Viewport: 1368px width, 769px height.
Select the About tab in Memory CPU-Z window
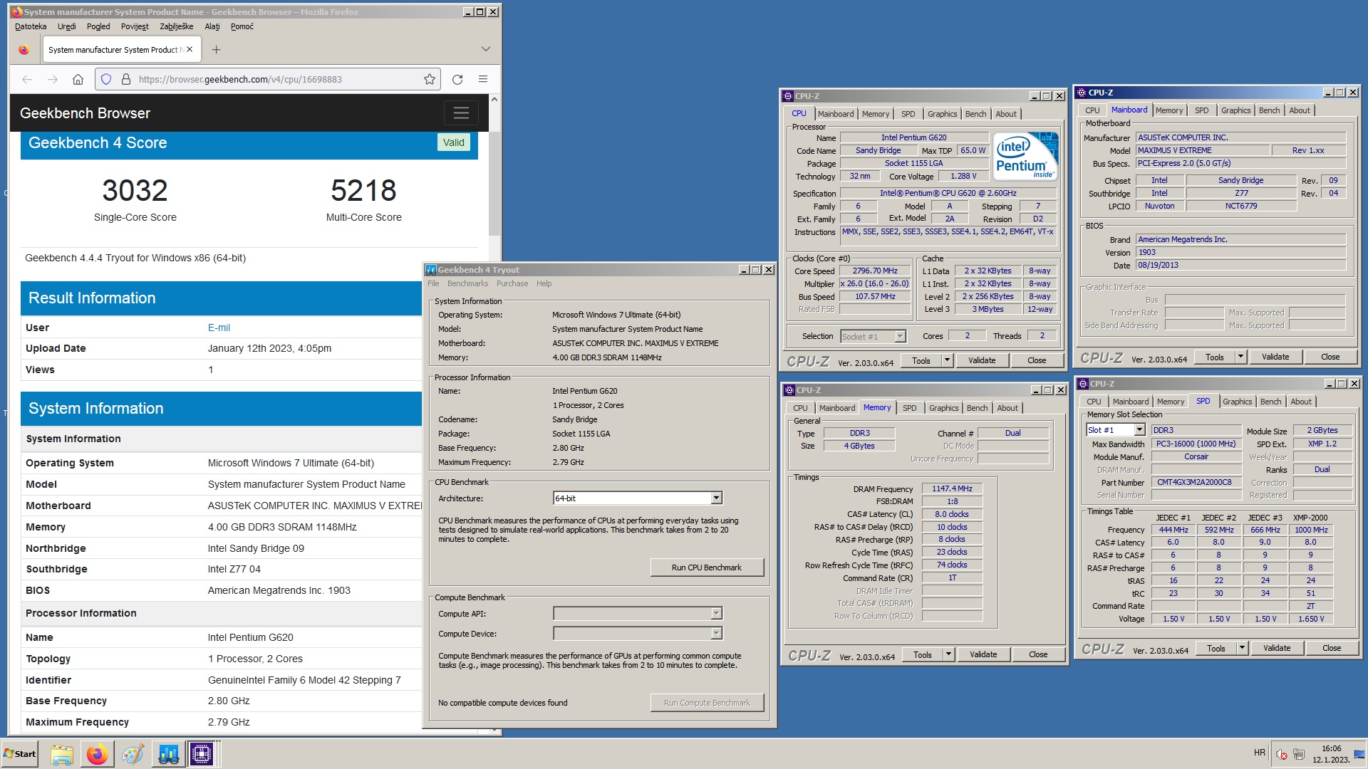(x=1007, y=408)
